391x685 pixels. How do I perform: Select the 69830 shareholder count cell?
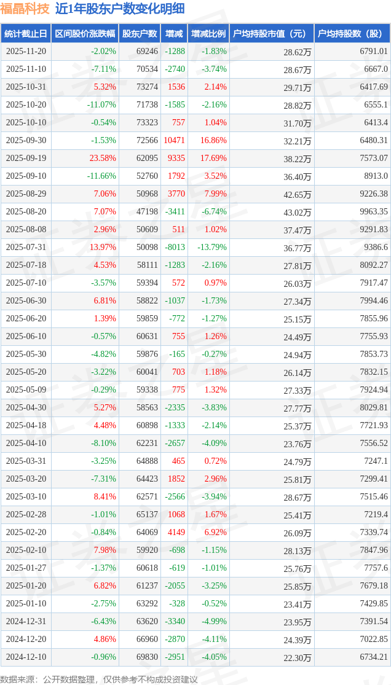pyautogui.click(x=147, y=657)
